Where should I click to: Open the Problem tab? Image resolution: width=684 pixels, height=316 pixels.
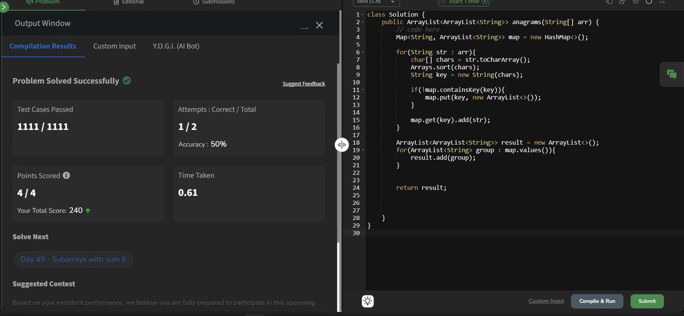pos(43,2)
